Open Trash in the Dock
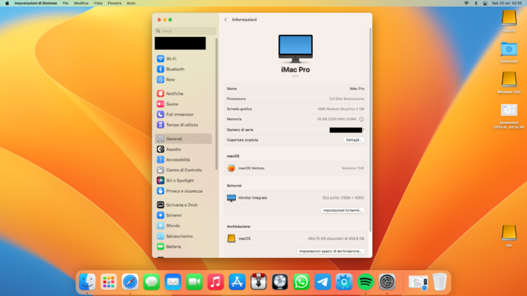527x296 pixels. click(439, 282)
